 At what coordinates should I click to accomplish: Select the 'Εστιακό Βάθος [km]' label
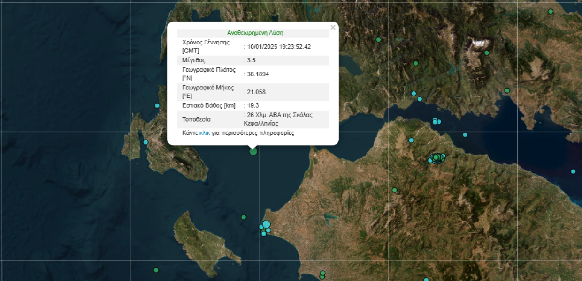[209, 106]
